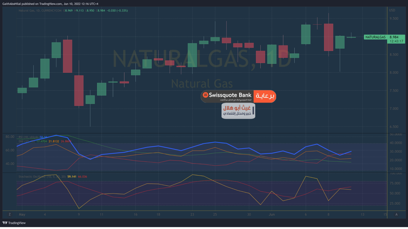Click the 8.984 current price value
408x229 pixels.
tap(394, 37)
